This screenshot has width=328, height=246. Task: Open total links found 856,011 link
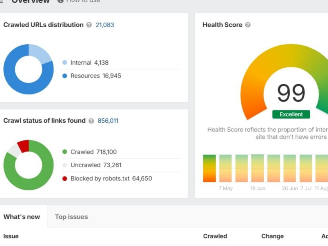[x=108, y=121]
